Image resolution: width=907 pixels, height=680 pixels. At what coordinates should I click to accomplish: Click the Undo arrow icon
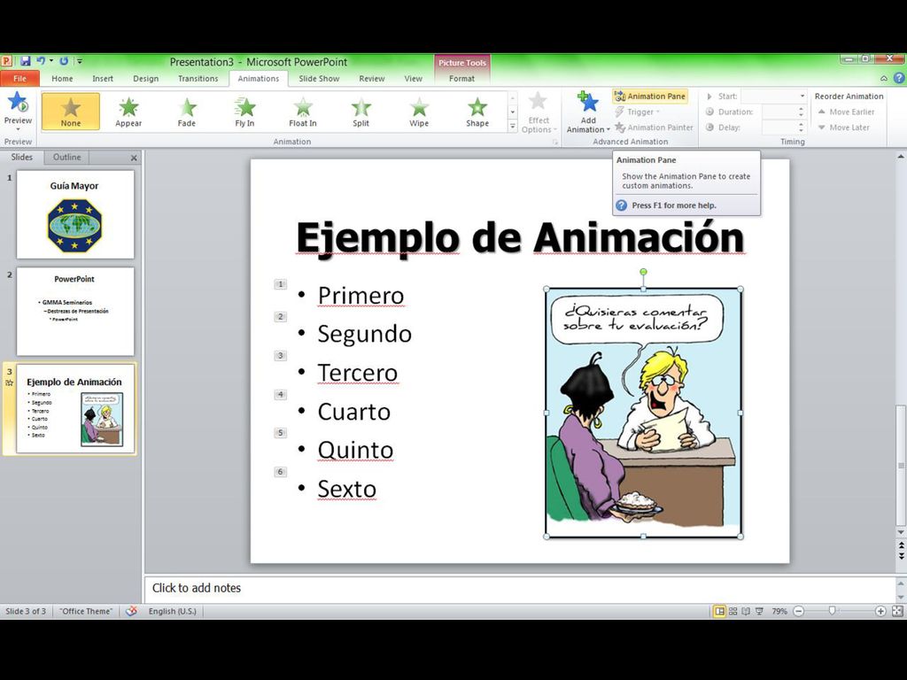(41, 61)
